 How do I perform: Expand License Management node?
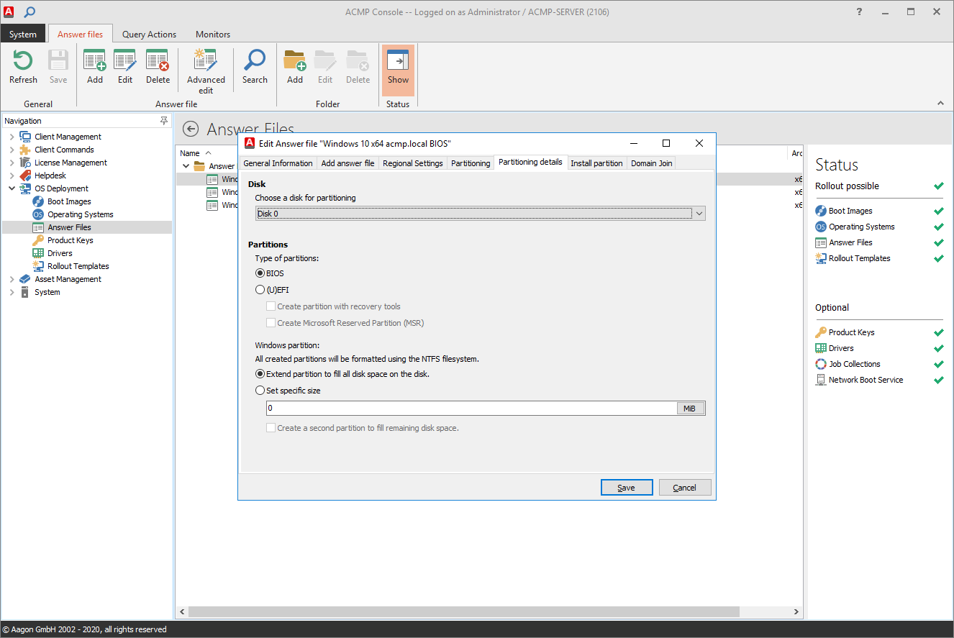pos(12,163)
